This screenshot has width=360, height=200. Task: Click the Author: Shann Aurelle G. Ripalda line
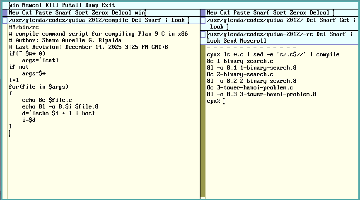point(65,41)
